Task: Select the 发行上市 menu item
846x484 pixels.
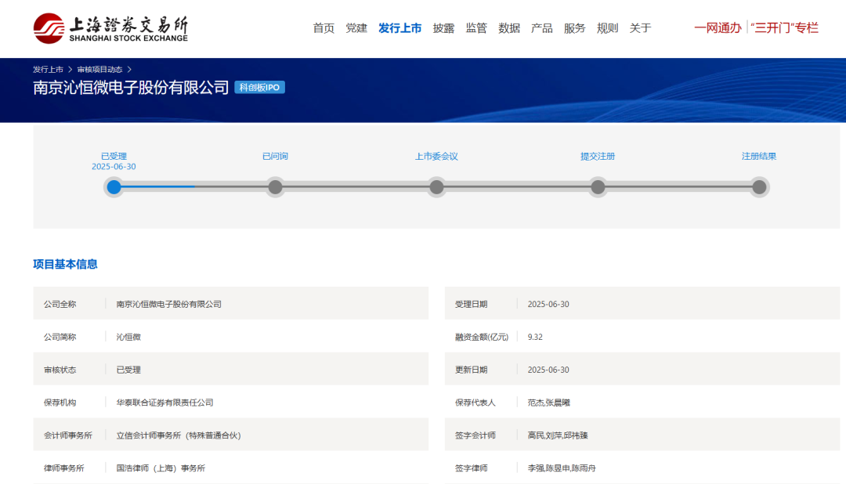Action: pyautogui.click(x=399, y=28)
